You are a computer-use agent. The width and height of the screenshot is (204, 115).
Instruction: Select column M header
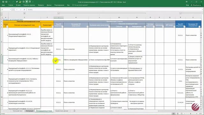119,17
